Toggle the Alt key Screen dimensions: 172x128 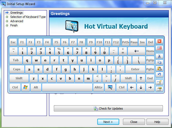point(36,87)
